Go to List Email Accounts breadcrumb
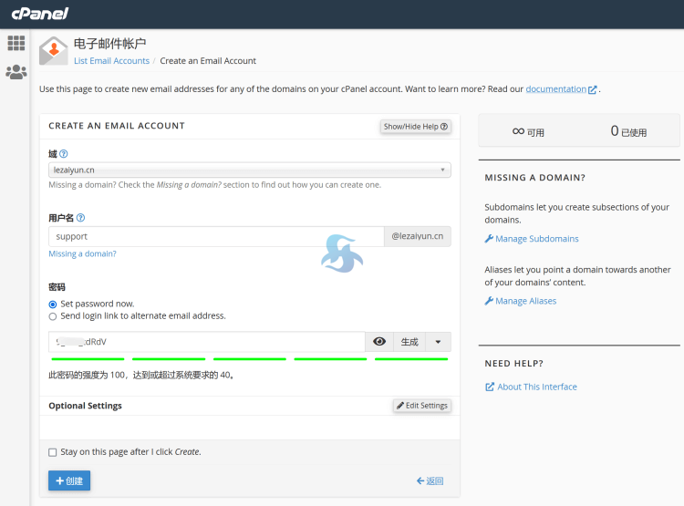Viewport: 684px width, 506px height. tap(111, 61)
